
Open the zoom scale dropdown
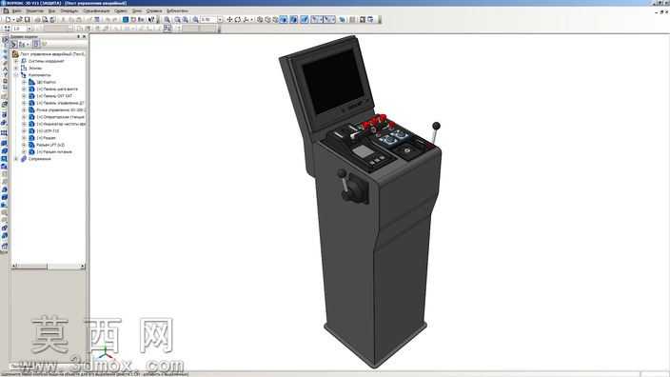click(x=220, y=20)
